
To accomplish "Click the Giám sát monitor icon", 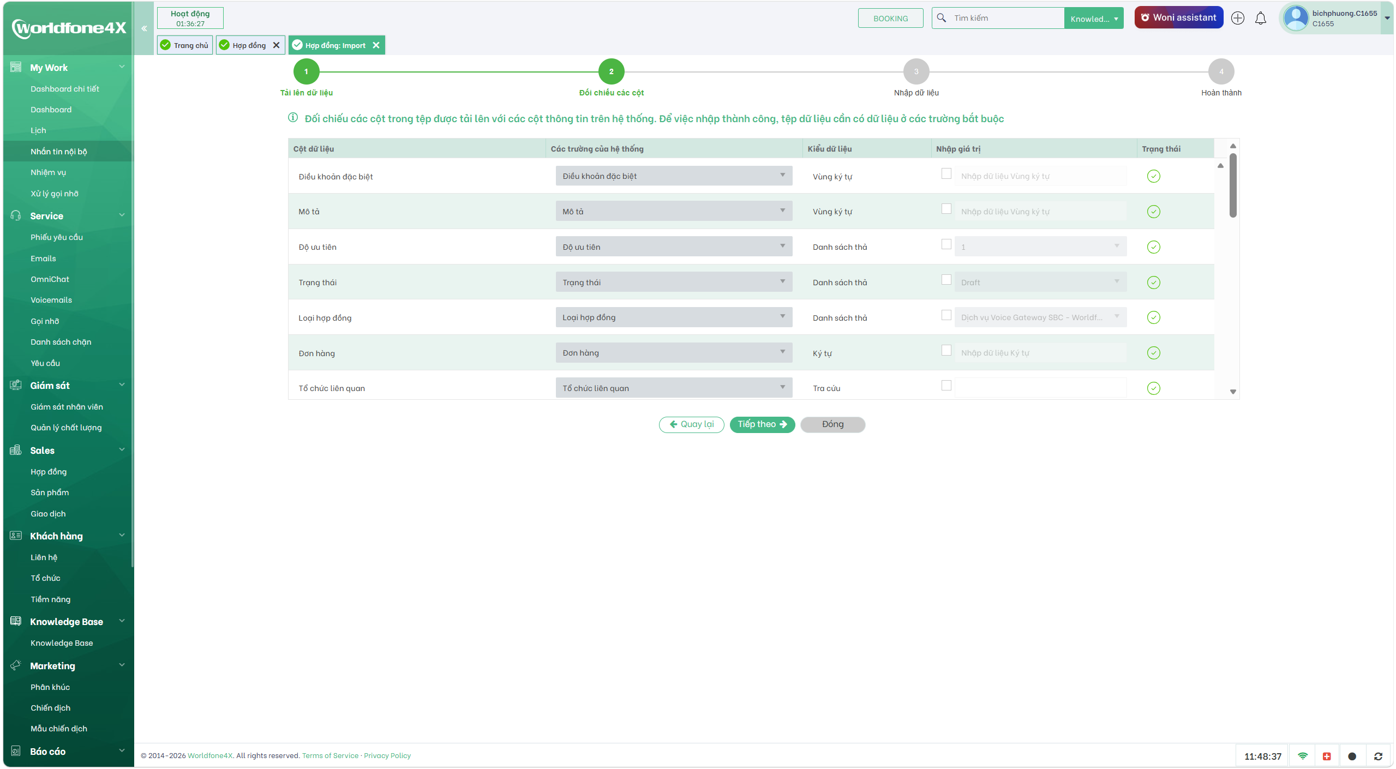I will [x=16, y=385].
